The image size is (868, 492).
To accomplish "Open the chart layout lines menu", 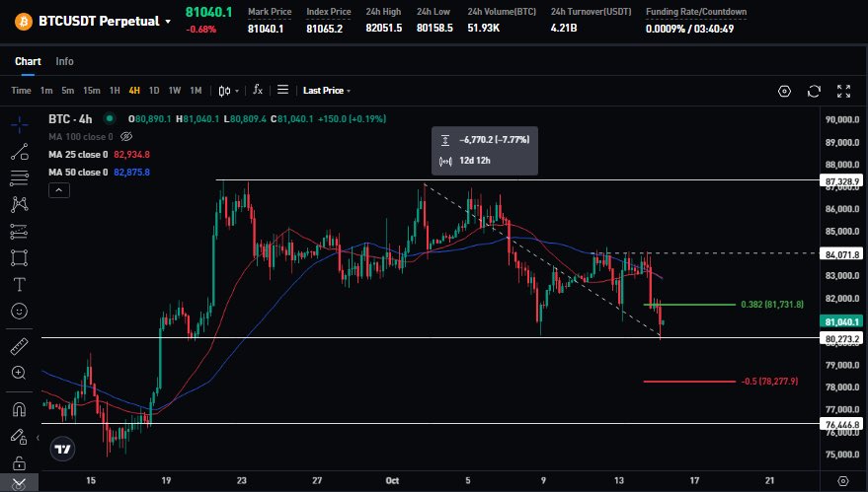I will tap(282, 90).
